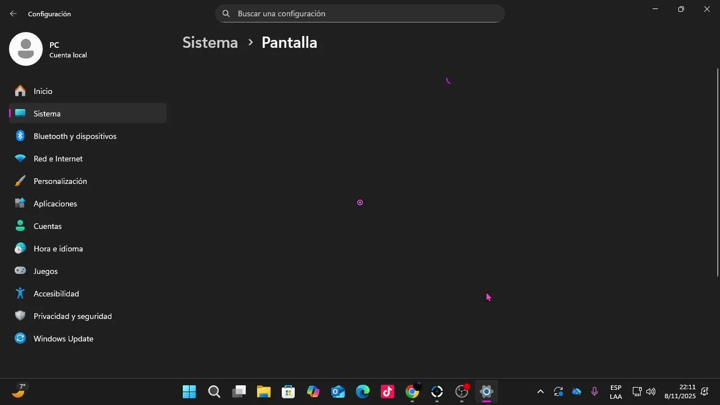720x405 pixels.
Task: Open Windows Update
Action: point(88,339)
